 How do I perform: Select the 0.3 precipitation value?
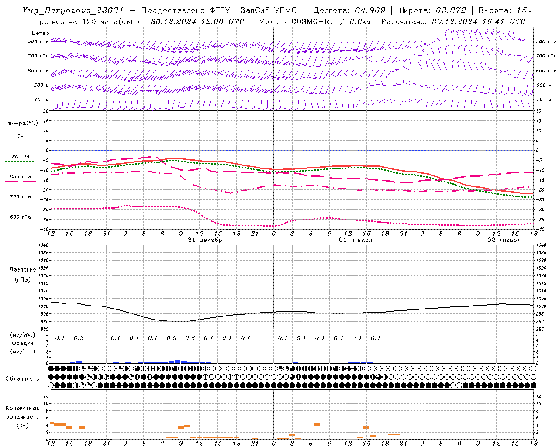(79, 338)
